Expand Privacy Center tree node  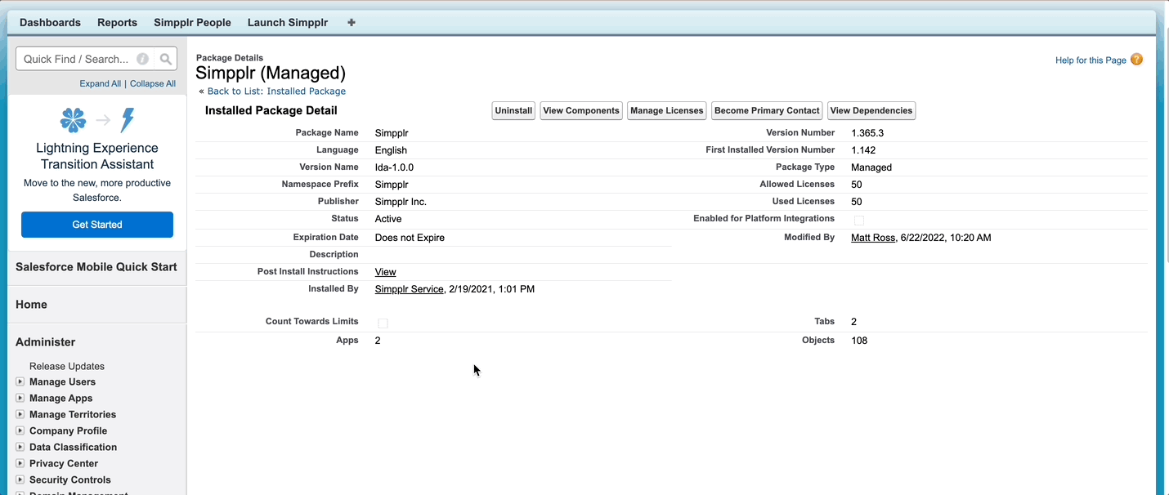[x=20, y=463]
